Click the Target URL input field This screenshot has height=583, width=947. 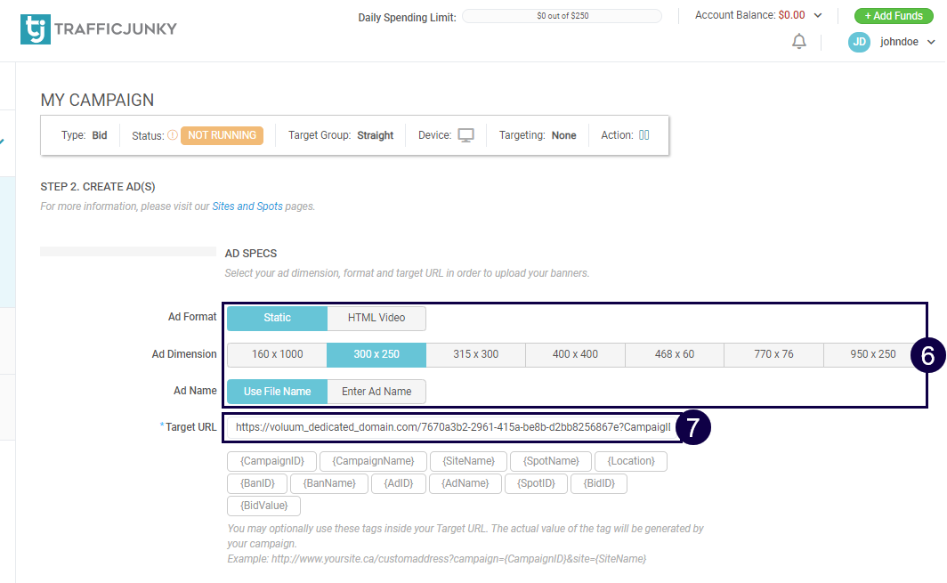pos(452,427)
